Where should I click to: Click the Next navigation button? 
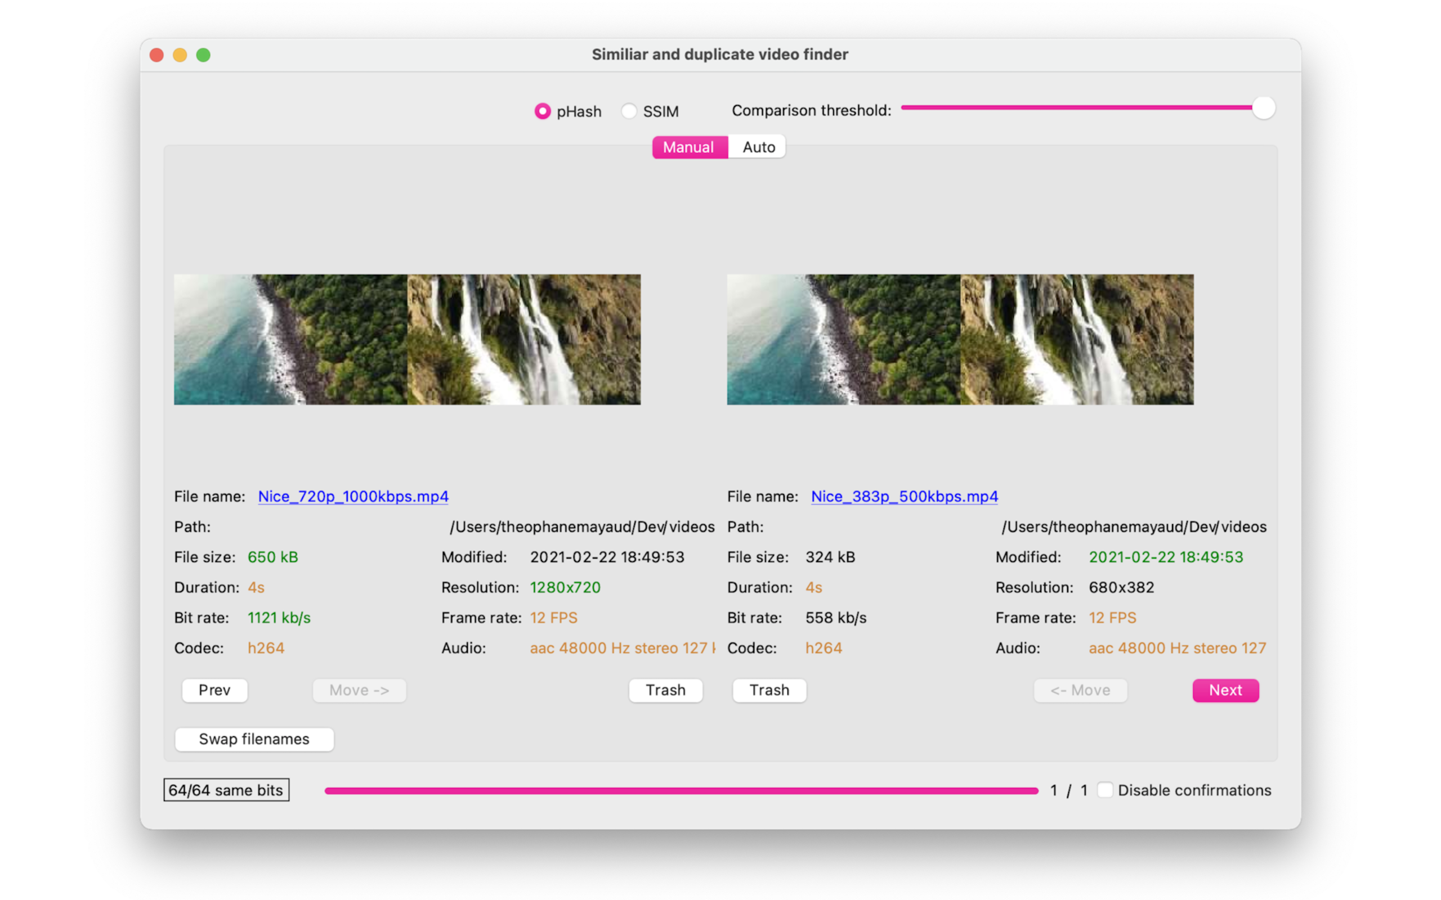click(x=1225, y=688)
